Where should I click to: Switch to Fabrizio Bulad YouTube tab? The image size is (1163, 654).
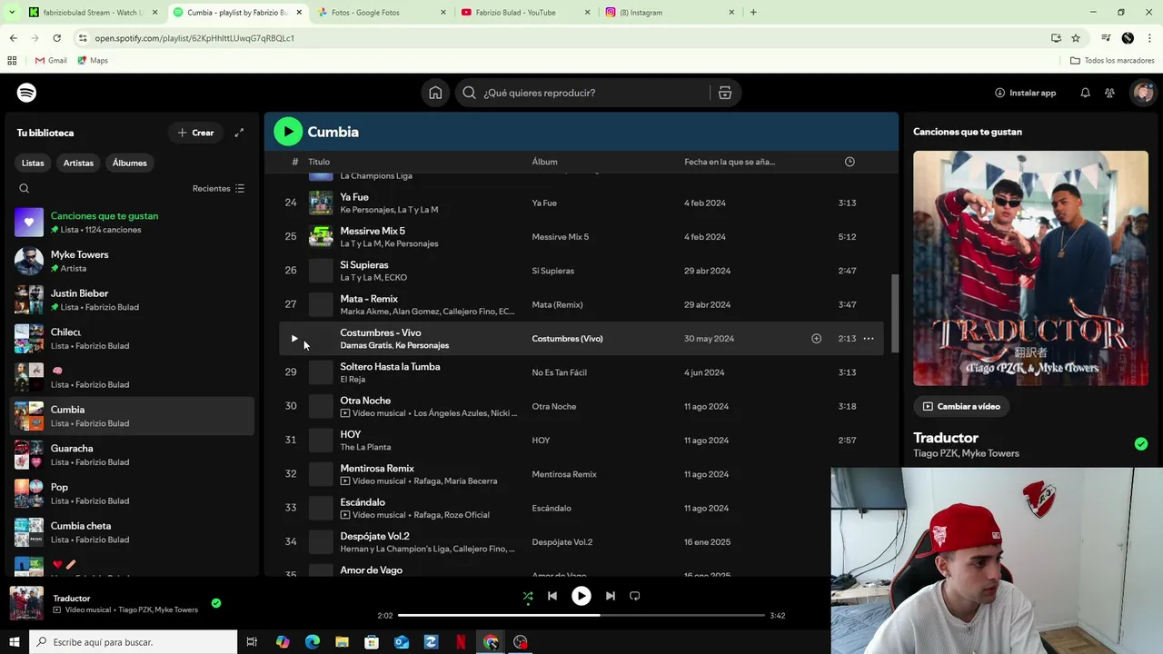pyautogui.click(x=525, y=13)
